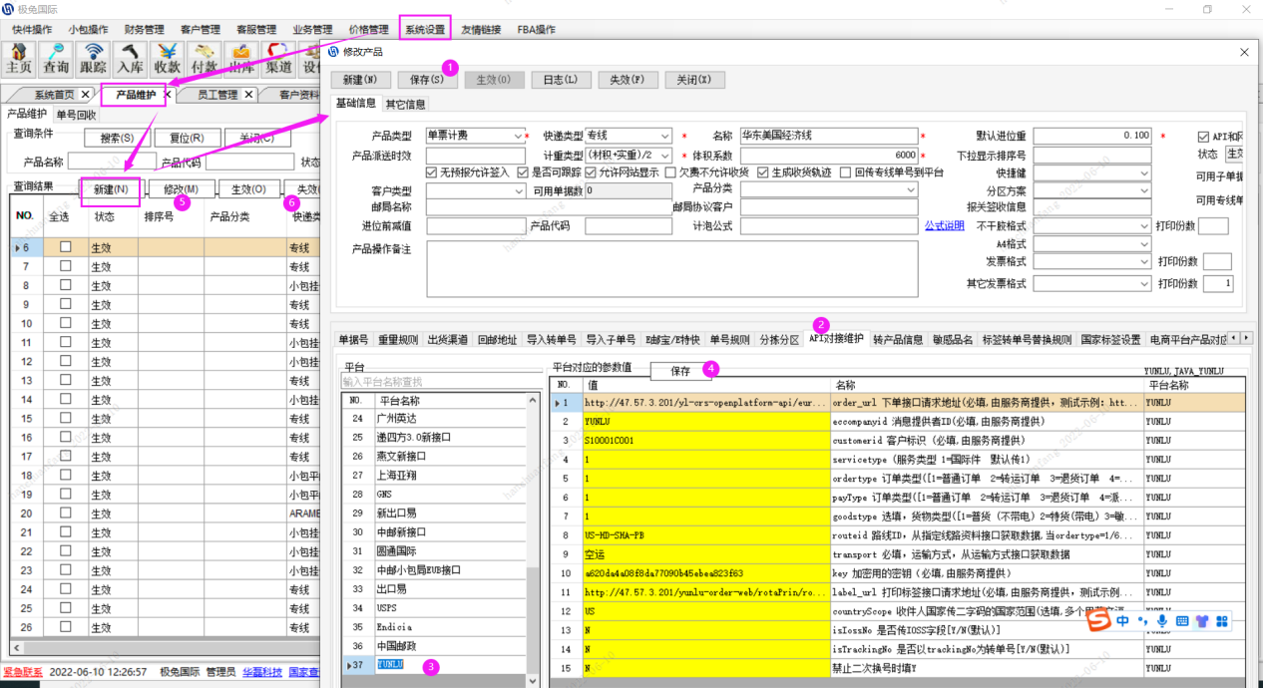Switch to the 转产品信息 tab
Viewport: 1263px width, 688px height.
[898, 339]
